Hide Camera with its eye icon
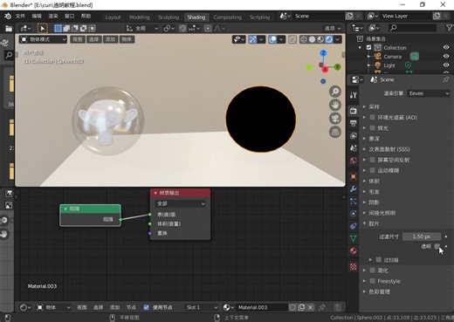Image resolution: width=454 pixels, height=322 pixels. click(446, 56)
